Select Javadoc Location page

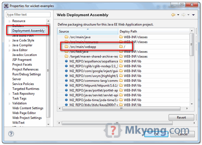click(25, 55)
